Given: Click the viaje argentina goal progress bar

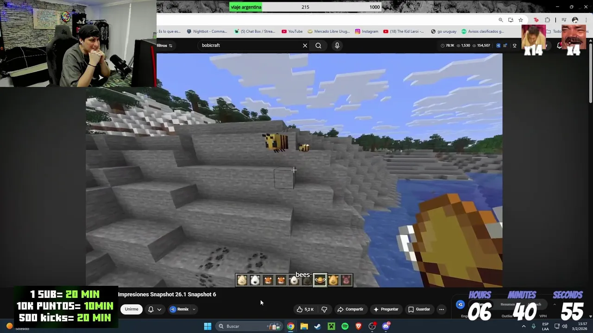Looking at the screenshot, I should point(305,7).
